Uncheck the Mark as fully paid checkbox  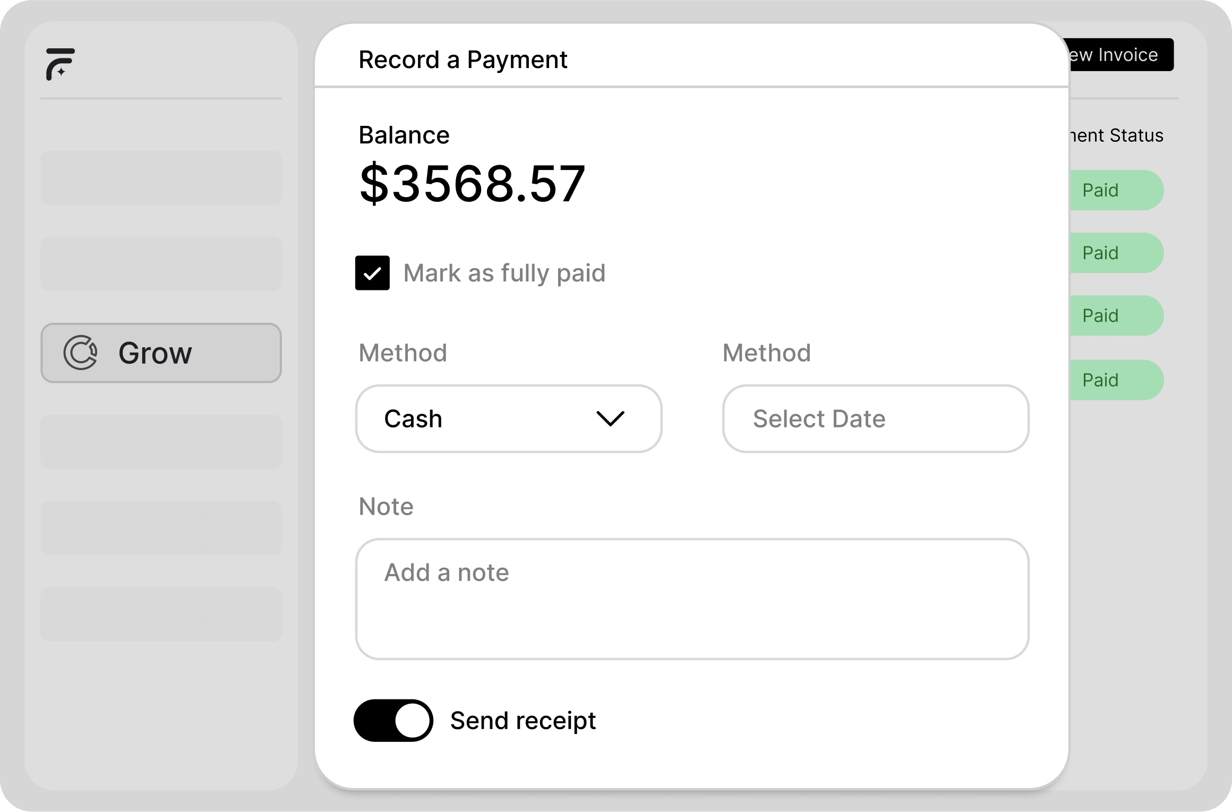click(372, 273)
